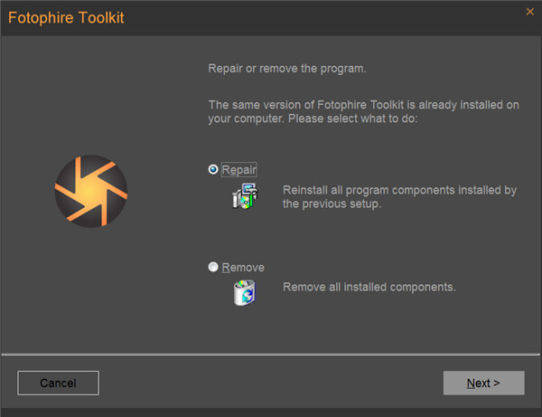Click the Remove recycle bin icon
The width and height of the screenshot is (542, 417).
click(245, 293)
